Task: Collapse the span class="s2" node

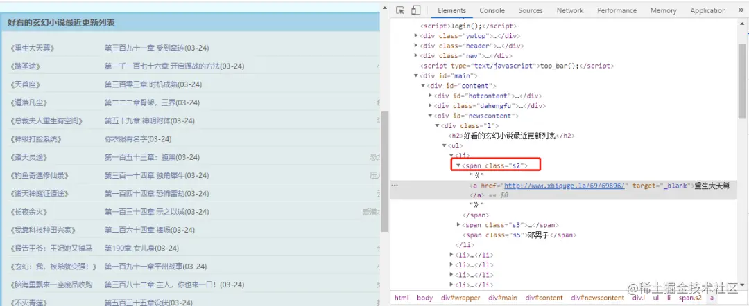Action: pos(458,166)
